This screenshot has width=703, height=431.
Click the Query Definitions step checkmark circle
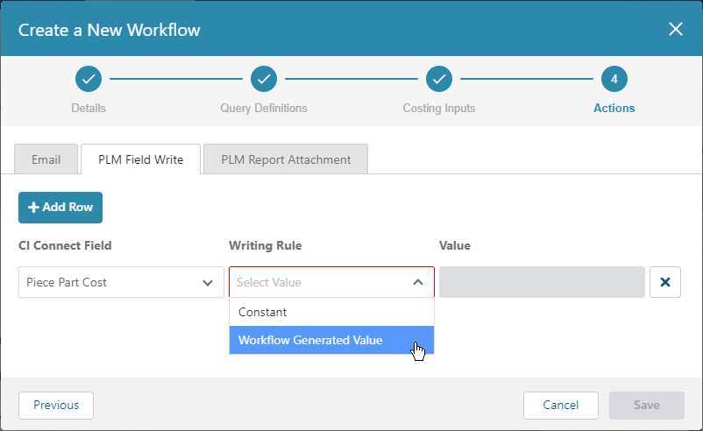coord(264,79)
